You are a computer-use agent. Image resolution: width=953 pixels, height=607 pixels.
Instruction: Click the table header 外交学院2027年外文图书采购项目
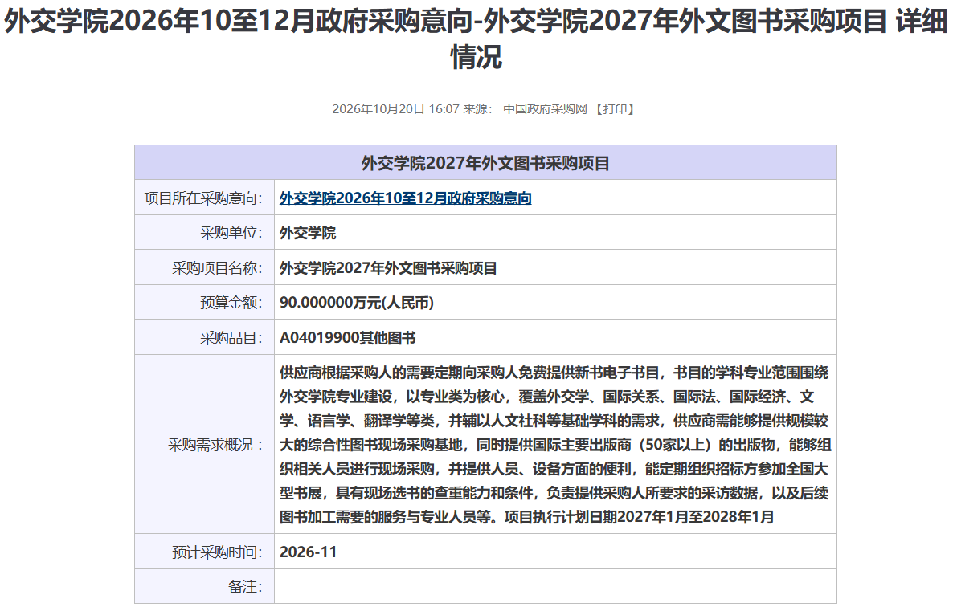point(485,163)
